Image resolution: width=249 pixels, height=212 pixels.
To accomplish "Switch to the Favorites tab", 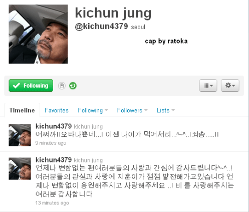I will pos(57,110).
